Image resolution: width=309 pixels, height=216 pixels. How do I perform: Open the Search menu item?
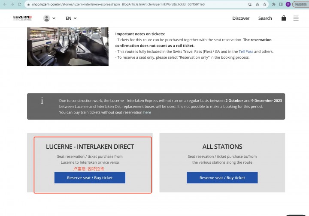click(265, 18)
